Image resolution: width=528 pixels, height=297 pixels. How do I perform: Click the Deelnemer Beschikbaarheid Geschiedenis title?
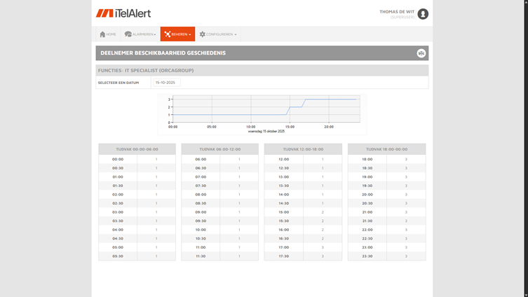(x=163, y=53)
